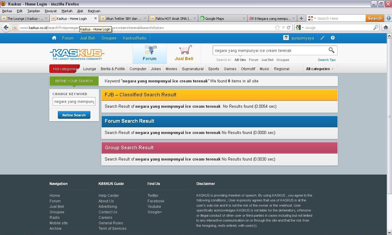Open Help Center footer link
The width and height of the screenshot is (392, 235).
tap(109, 196)
